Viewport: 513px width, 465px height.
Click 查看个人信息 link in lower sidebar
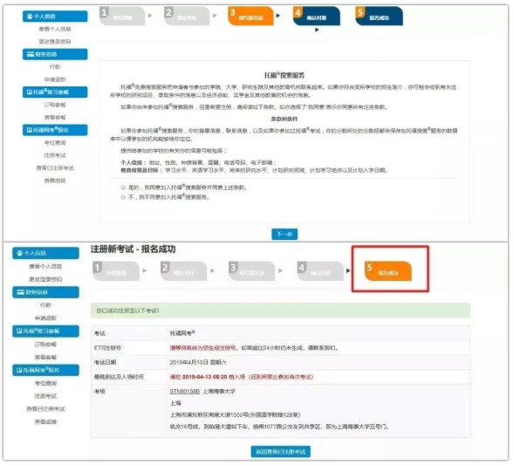pyautogui.click(x=45, y=266)
